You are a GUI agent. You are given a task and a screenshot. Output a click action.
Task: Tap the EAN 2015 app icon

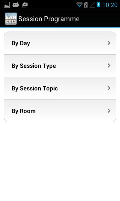(x=11, y=19)
